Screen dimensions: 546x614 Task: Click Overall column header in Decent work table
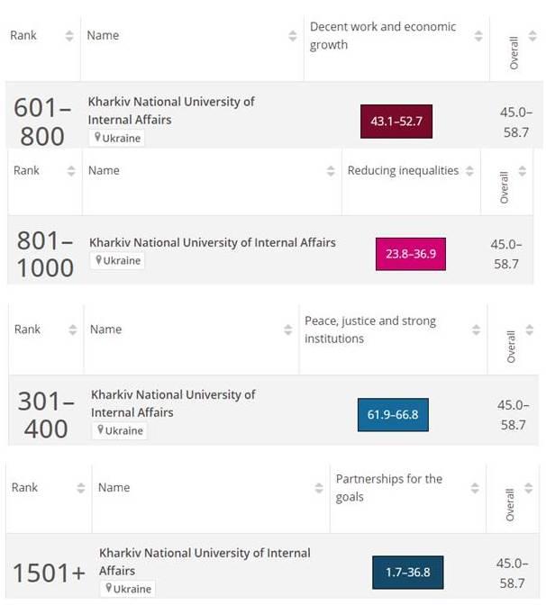pos(514,53)
